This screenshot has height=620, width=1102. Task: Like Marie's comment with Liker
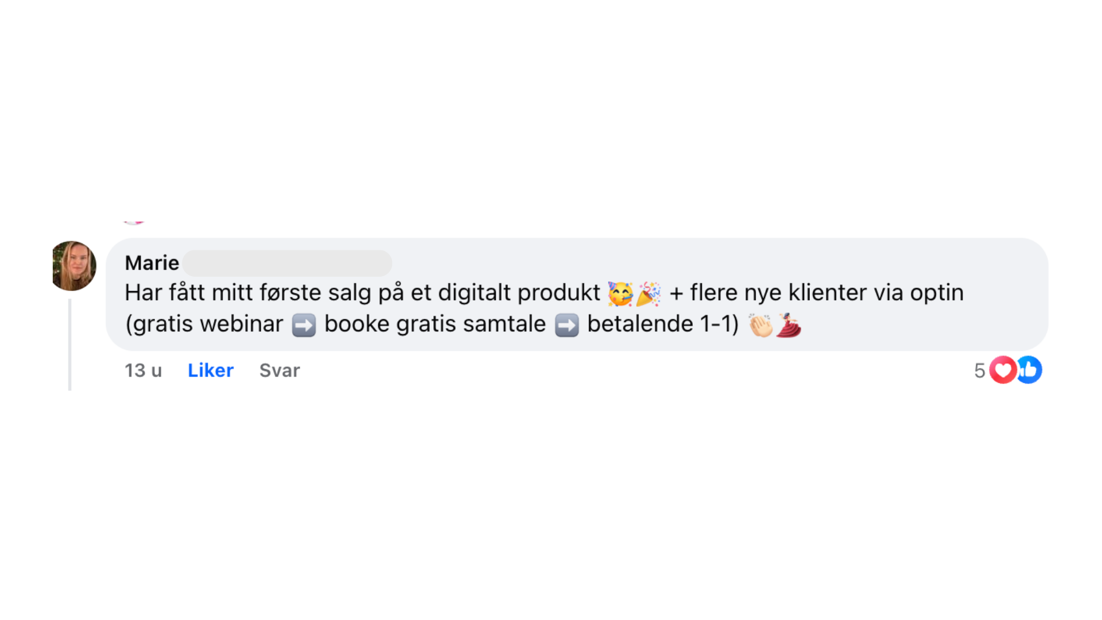(211, 370)
